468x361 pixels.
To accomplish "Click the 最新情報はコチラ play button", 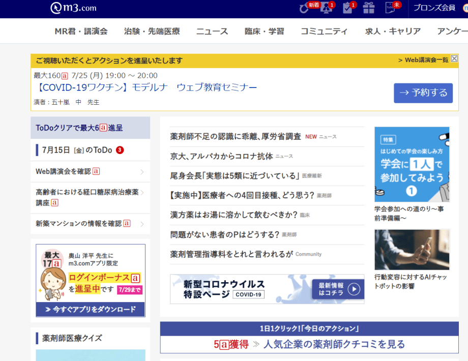I will [338, 289].
